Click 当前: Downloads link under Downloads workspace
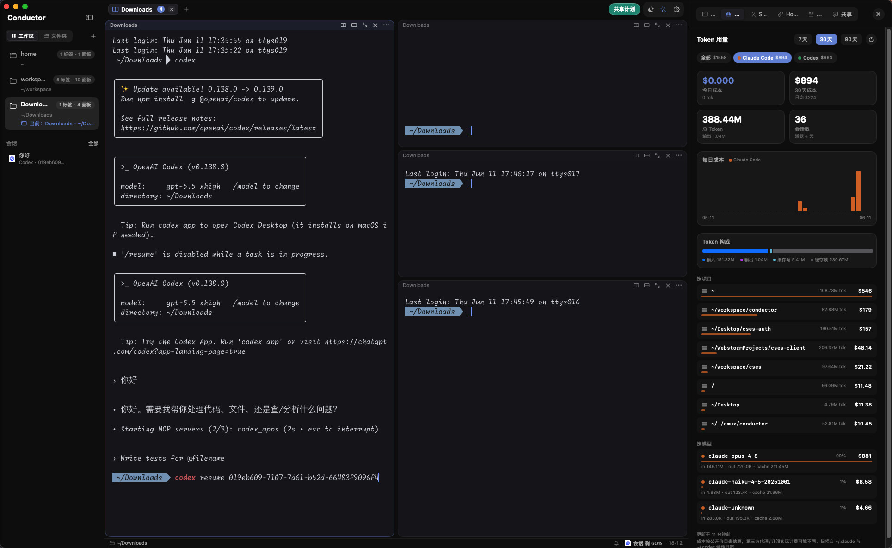Viewport: 892px width, 548px height. (x=57, y=123)
